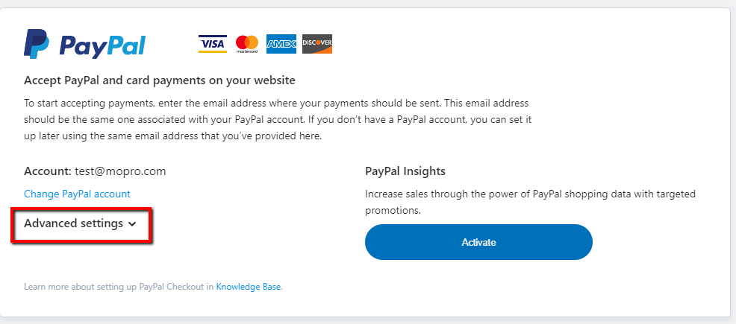This screenshot has width=736, height=324.
Task: Click the PayPal double-P logo icon
Action: (36, 43)
